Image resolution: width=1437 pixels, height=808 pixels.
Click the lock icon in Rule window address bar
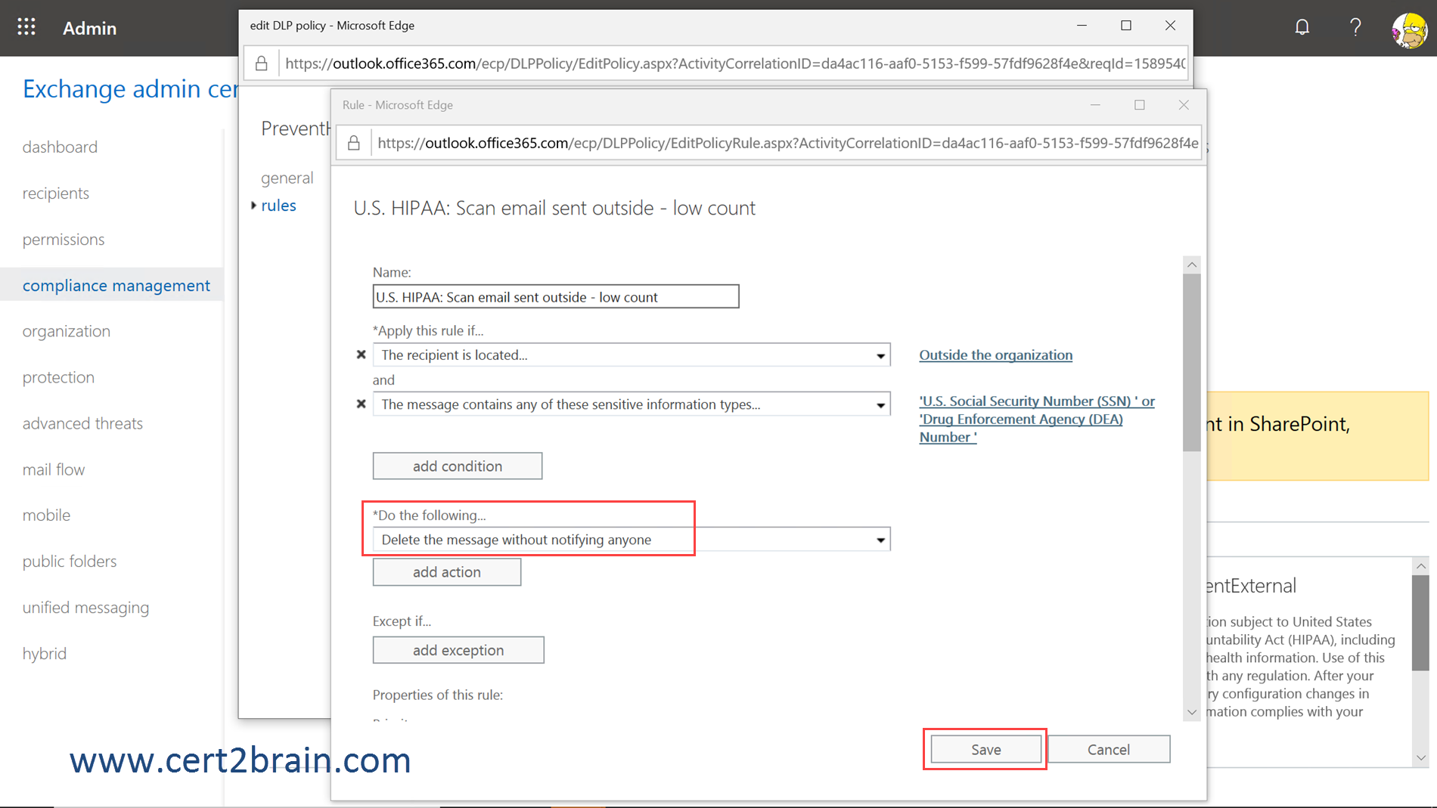click(x=353, y=143)
